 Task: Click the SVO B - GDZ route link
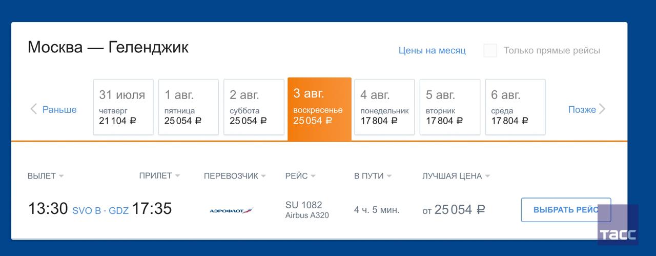point(100,210)
